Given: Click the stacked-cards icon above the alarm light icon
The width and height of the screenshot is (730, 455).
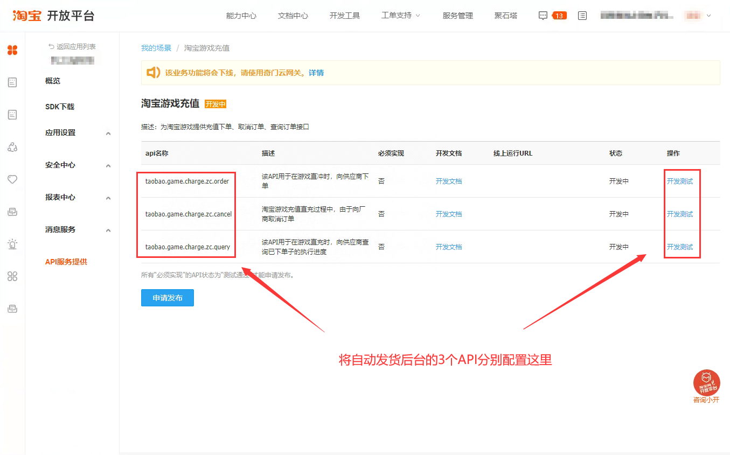Looking at the screenshot, I should point(12,212).
